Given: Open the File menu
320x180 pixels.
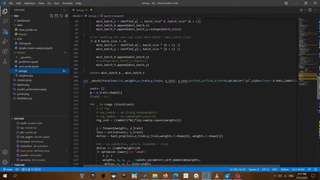Looking at the screenshot, I should pyautogui.click(x=11, y=3).
